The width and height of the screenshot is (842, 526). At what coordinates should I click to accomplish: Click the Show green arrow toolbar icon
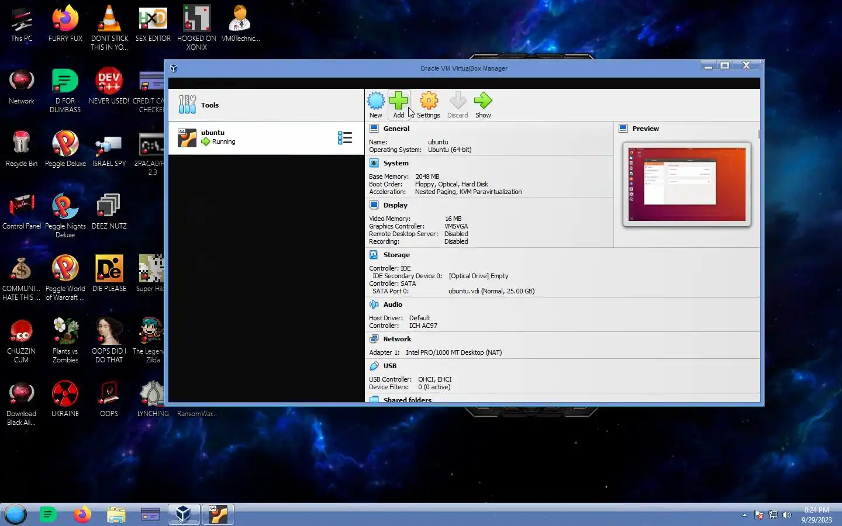tap(483, 105)
